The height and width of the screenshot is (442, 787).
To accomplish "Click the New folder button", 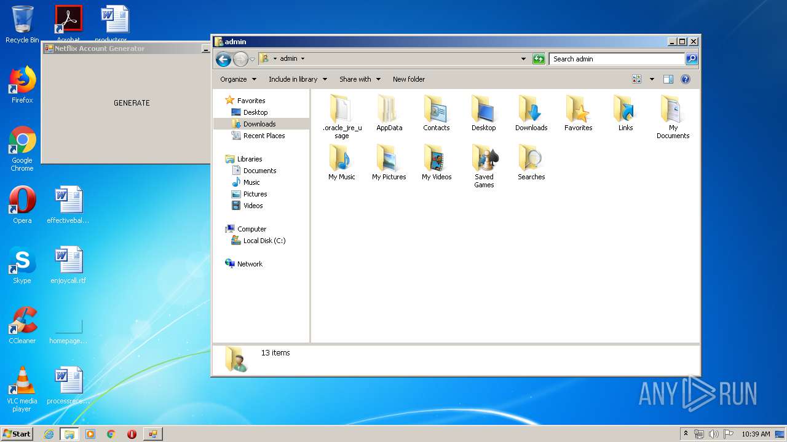I will pyautogui.click(x=409, y=79).
